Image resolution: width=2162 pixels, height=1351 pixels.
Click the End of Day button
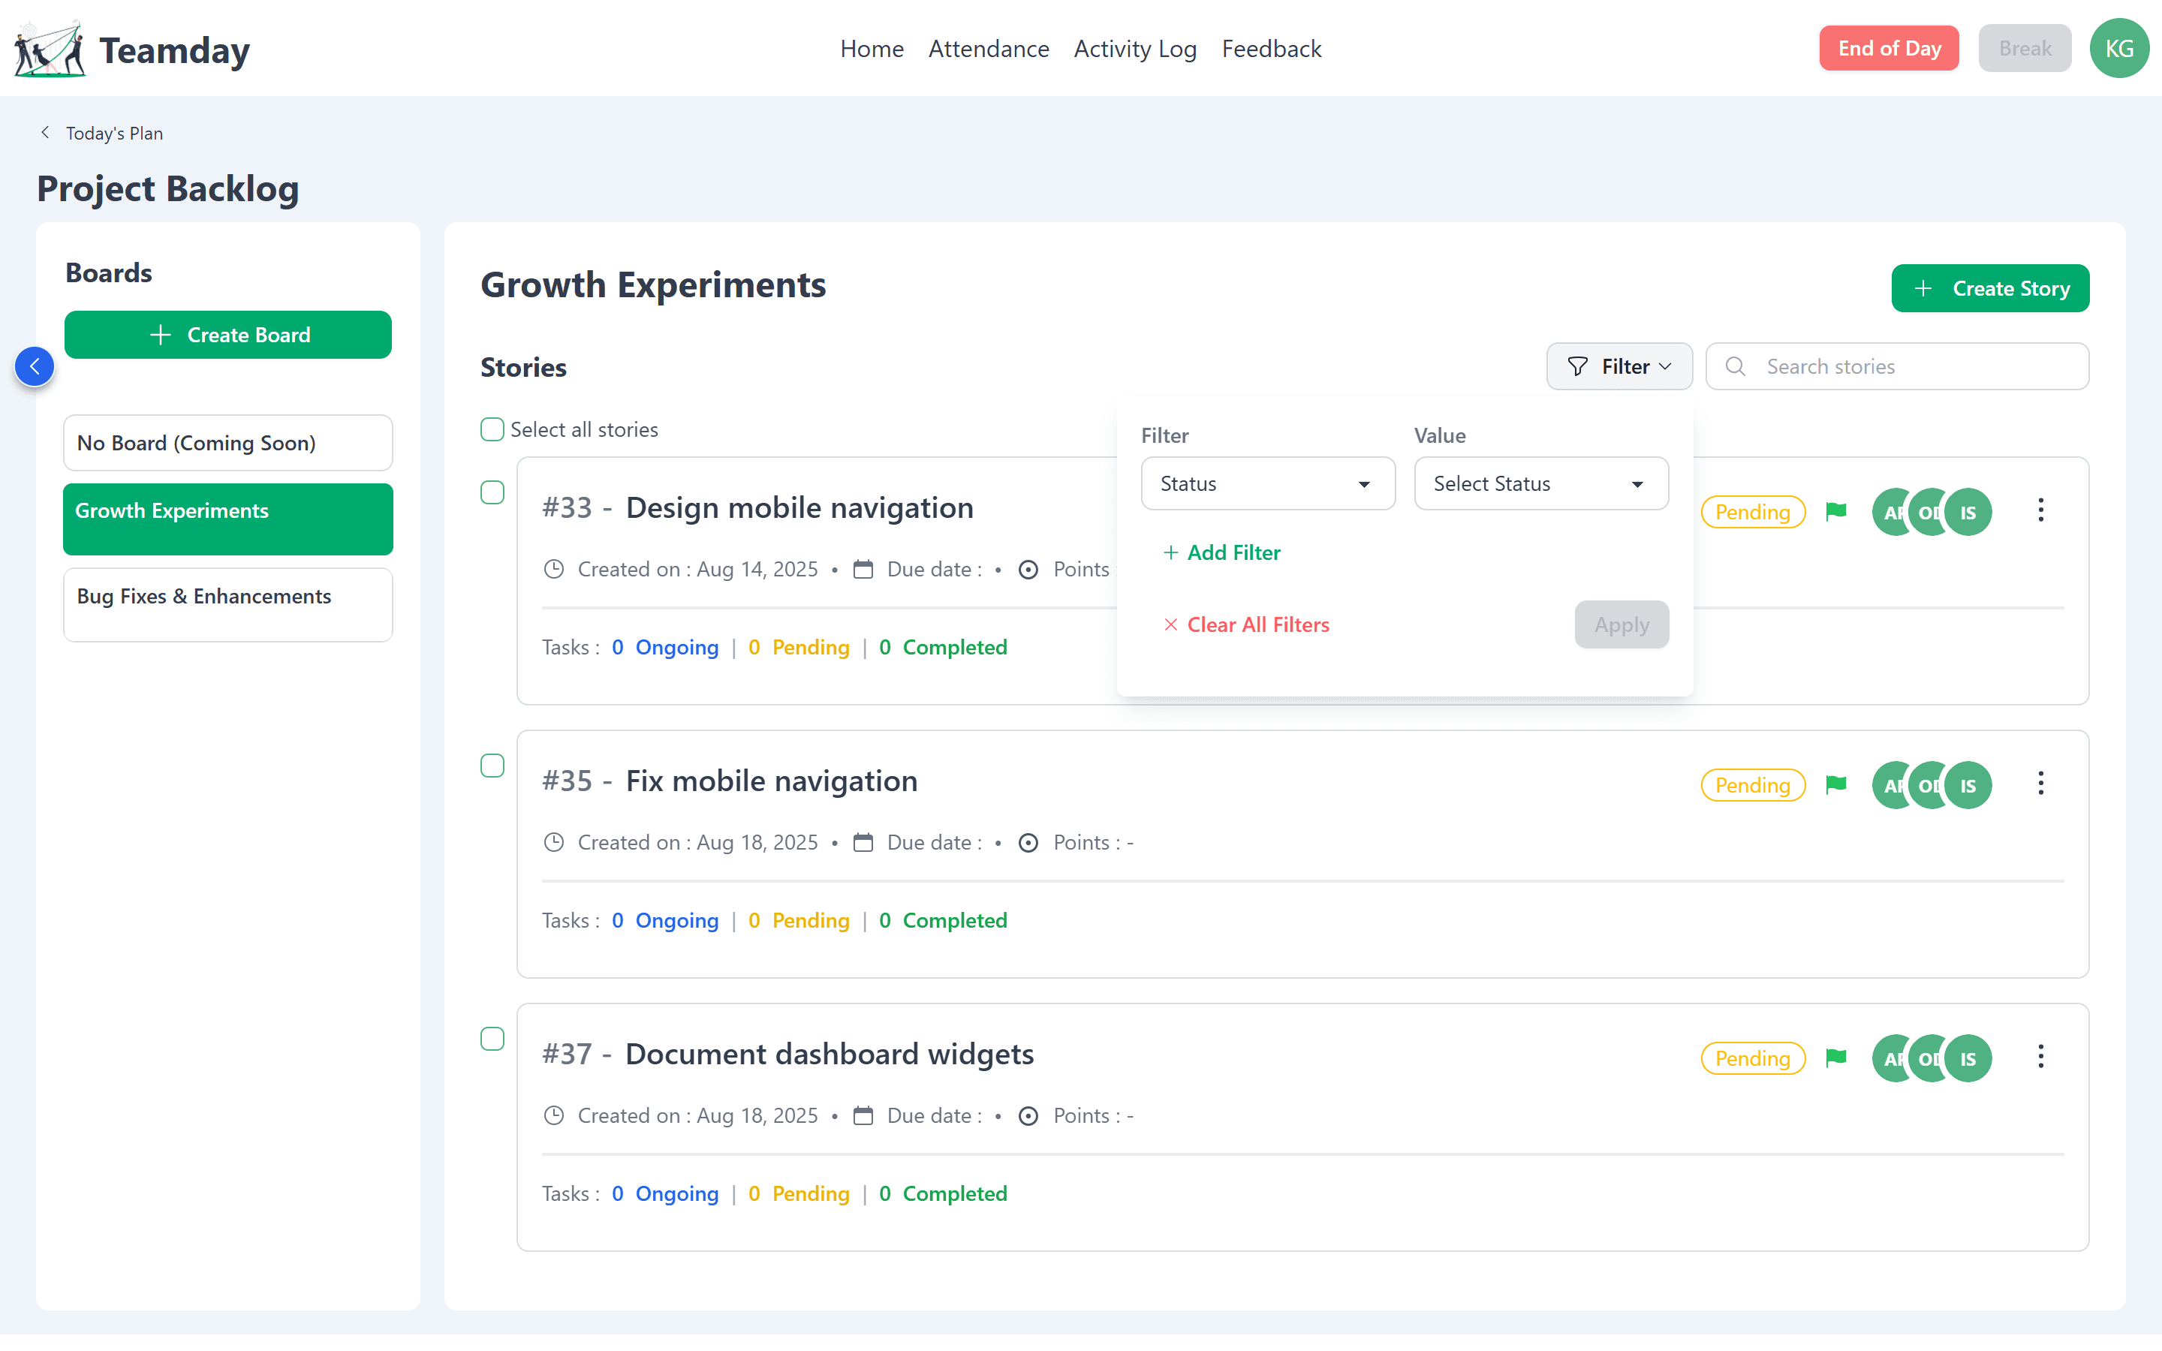(1889, 48)
